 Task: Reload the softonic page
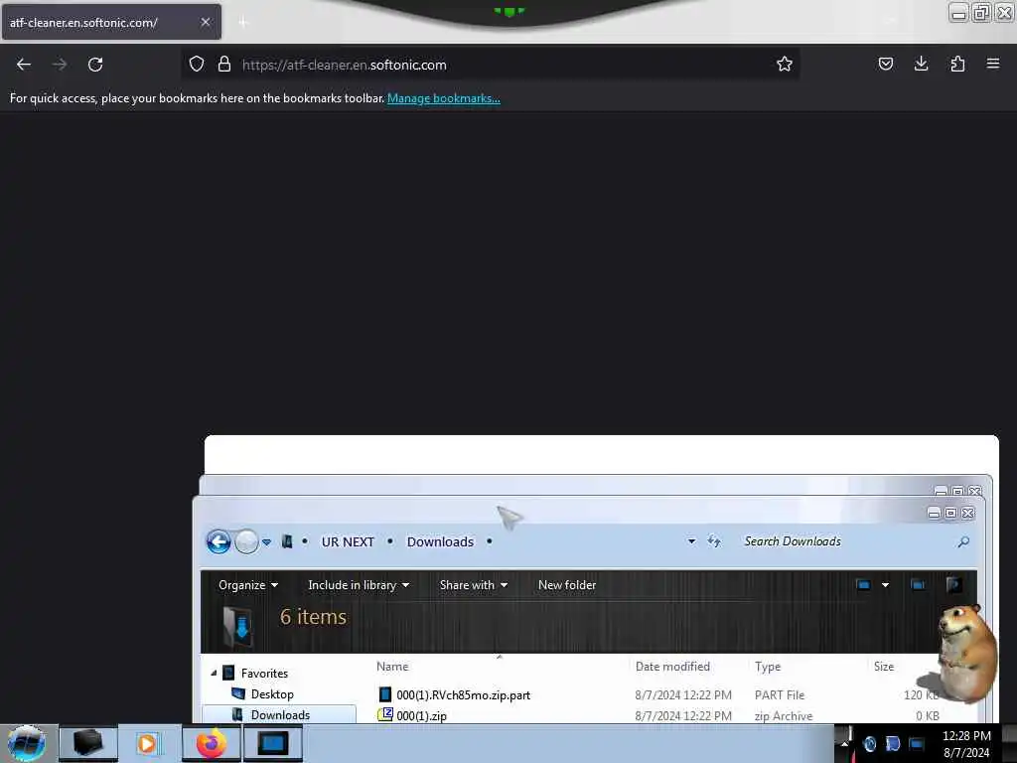(x=95, y=65)
